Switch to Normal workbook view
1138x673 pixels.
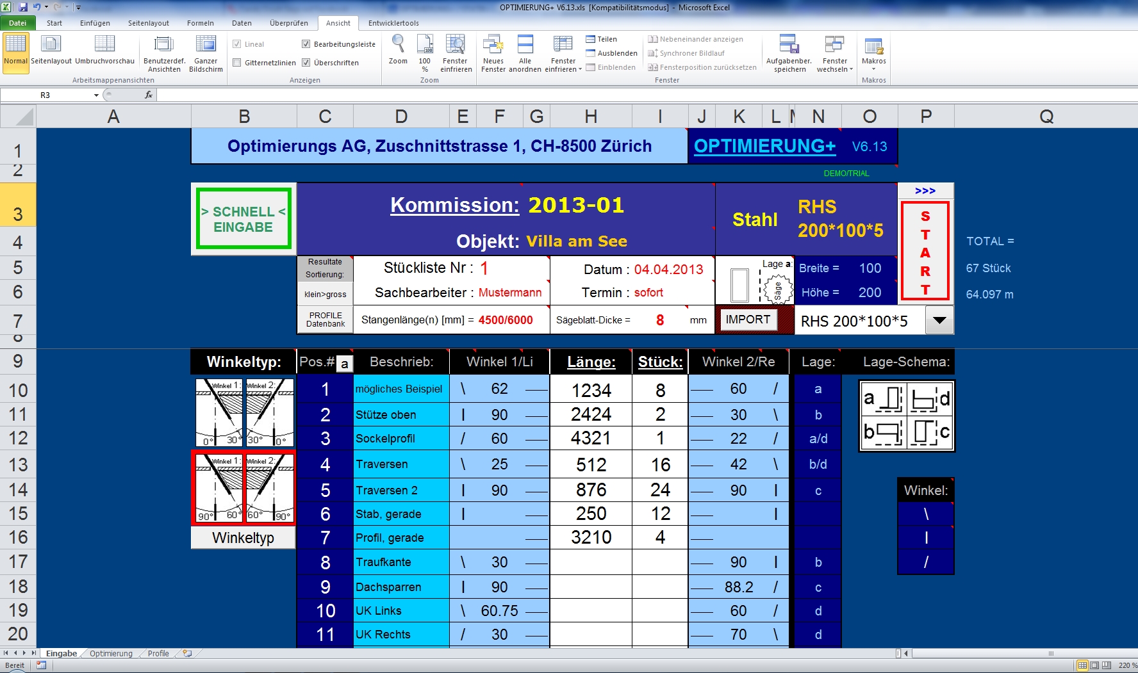(x=15, y=53)
